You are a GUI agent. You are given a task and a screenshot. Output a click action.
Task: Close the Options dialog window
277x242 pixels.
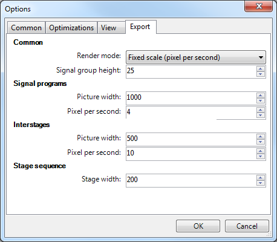click(259, 6)
